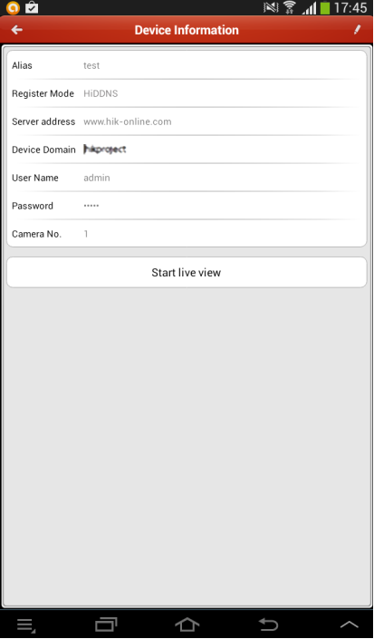Tap the Wi-Fi status icon
The image size is (374, 639).
click(x=290, y=7)
